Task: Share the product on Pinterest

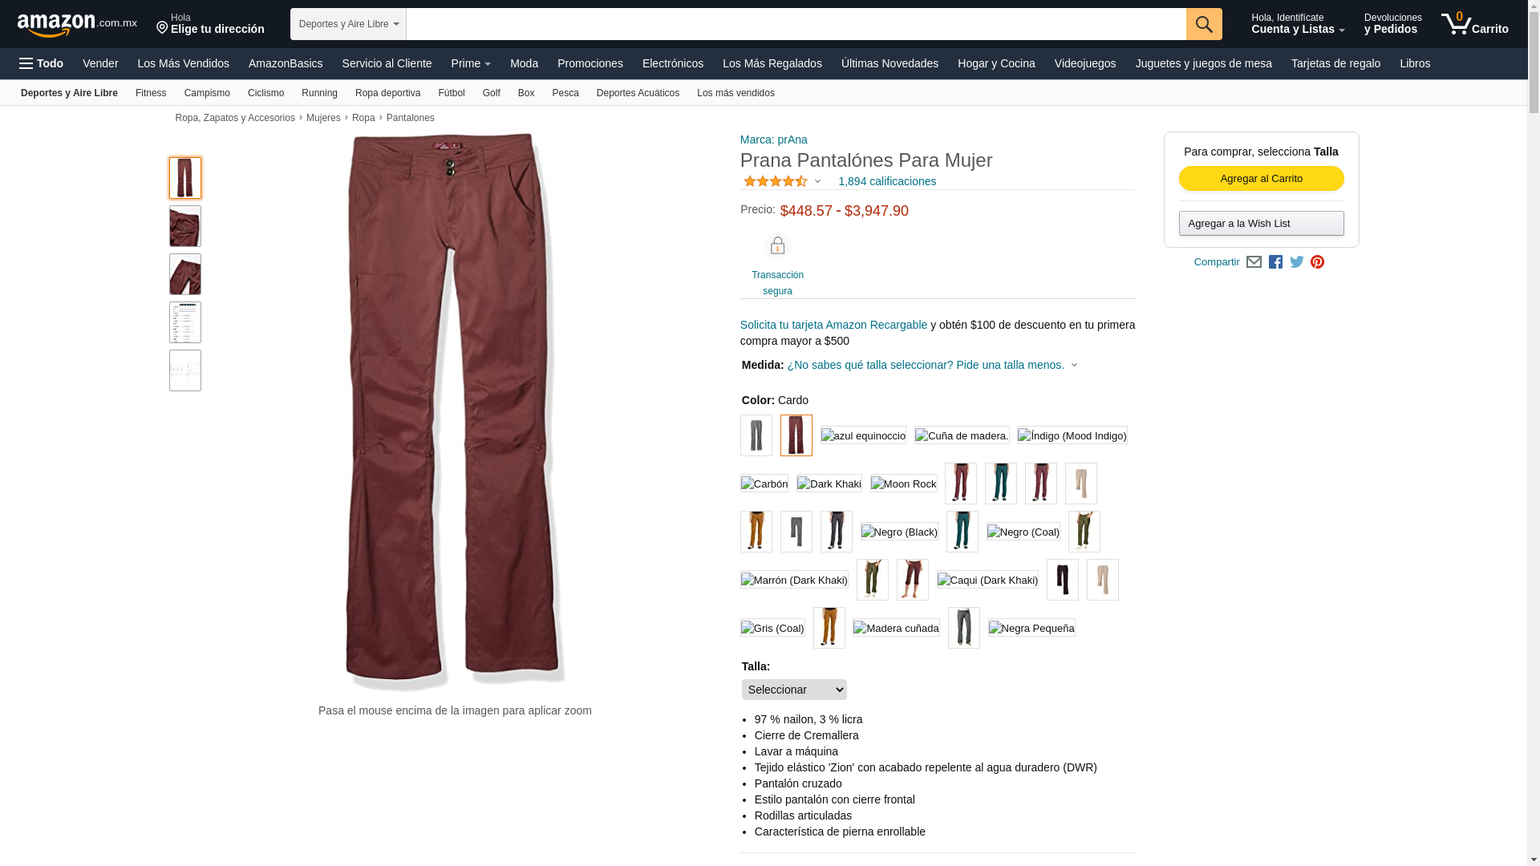Action: click(x=1318, y=262)
